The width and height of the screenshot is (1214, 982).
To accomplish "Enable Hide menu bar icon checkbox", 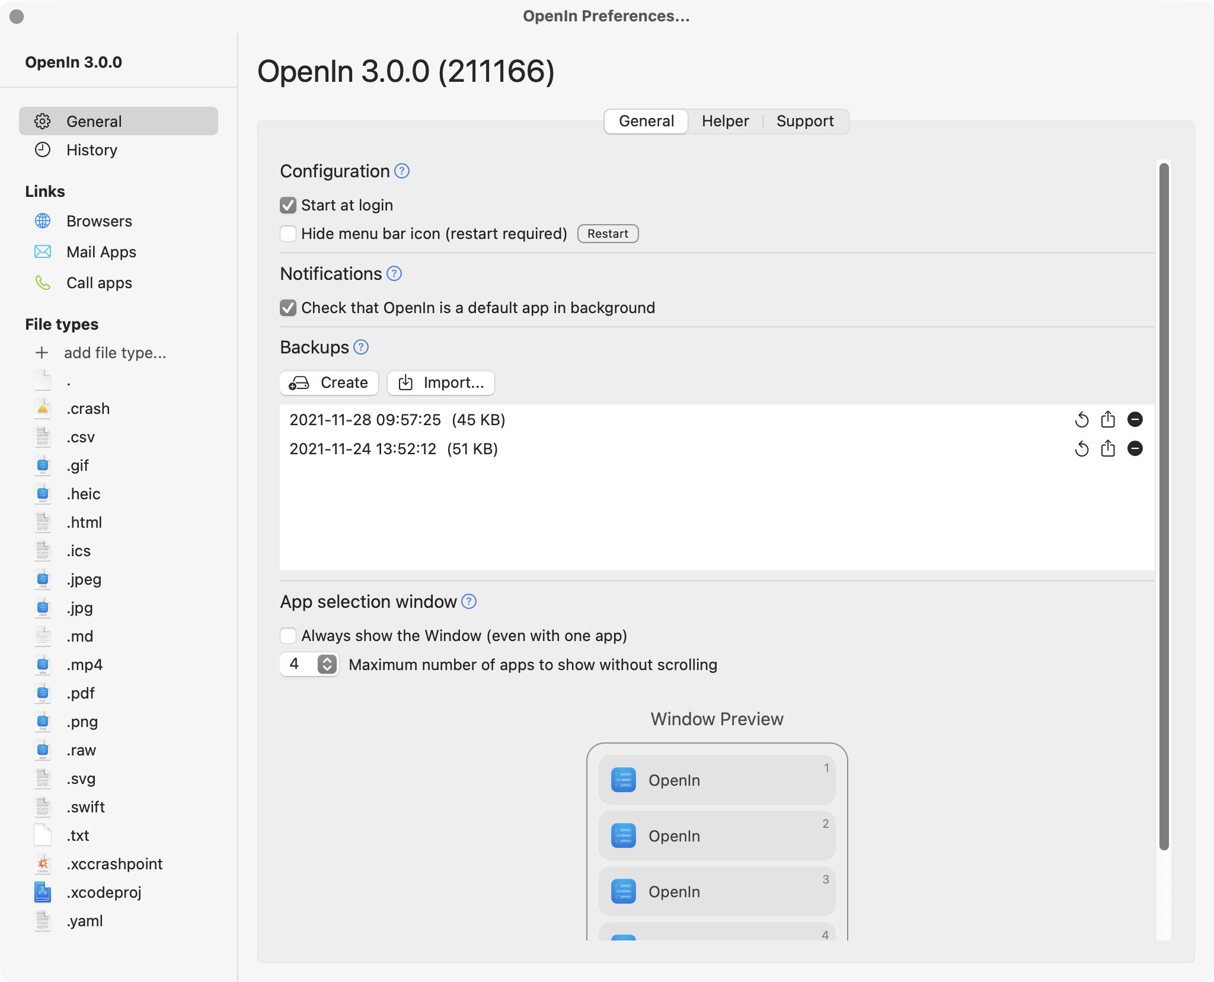I will point(289,232).
